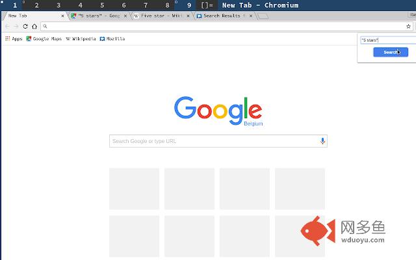Switch to workspace 9
This screenshot has width=416, height=260.
point(189,5)
